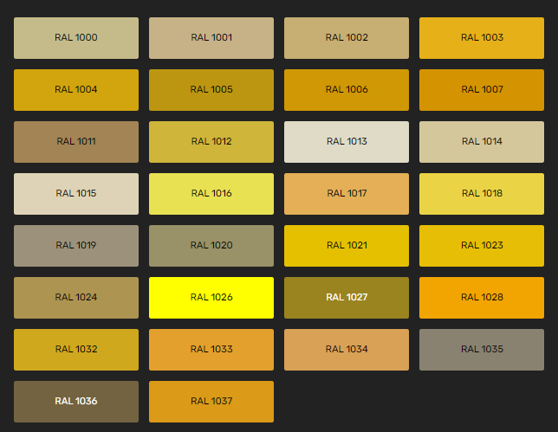The image size is (558, 432).
Task: Click the RAL 1012 swatch
Action: (211, 142)
